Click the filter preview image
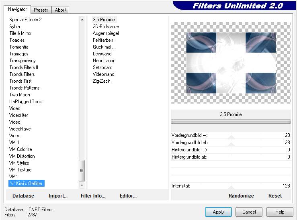297x220 pixels. tap(231, 63)
